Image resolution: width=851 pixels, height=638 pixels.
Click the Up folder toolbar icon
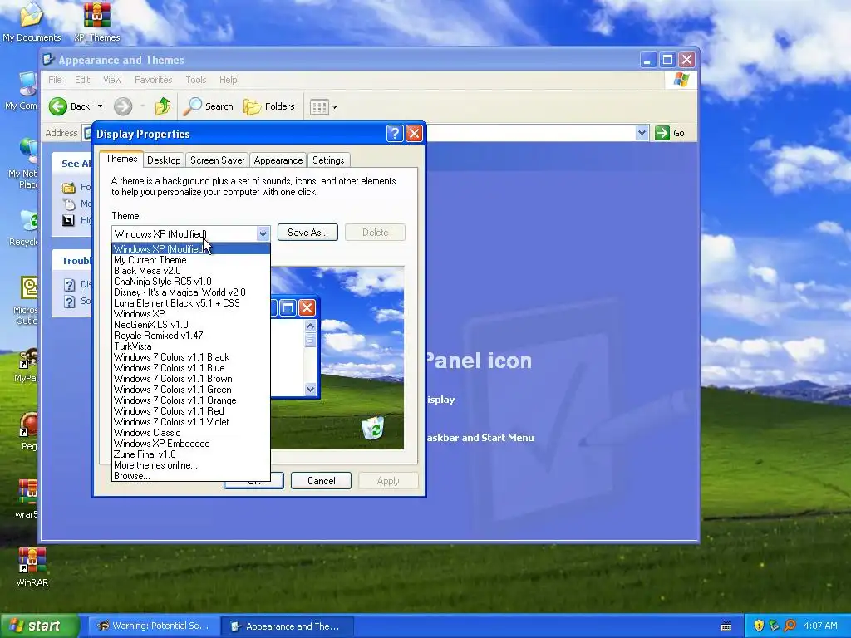[162, 106]
